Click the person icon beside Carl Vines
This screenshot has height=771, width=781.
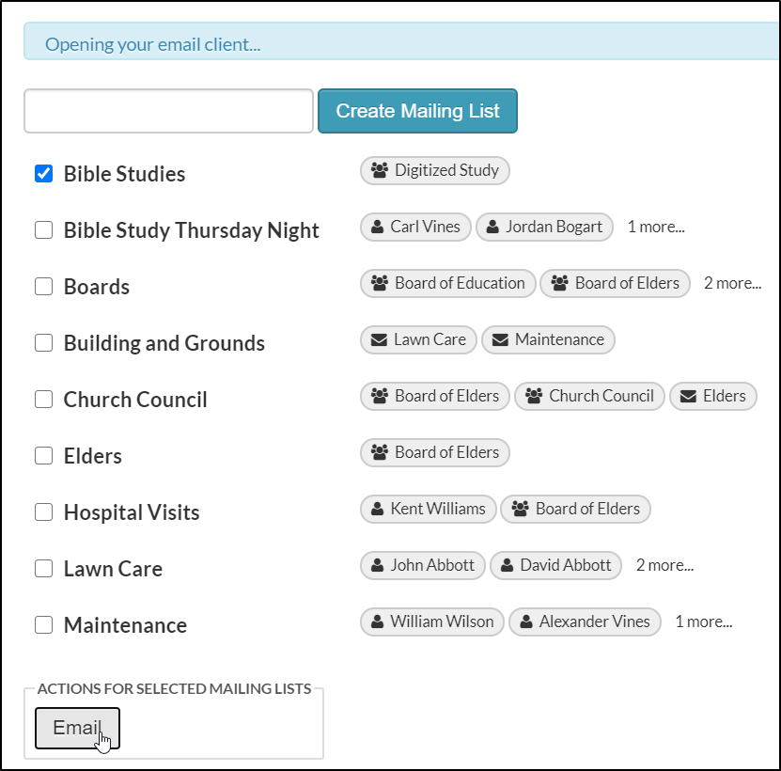click(x=377, y=227)
